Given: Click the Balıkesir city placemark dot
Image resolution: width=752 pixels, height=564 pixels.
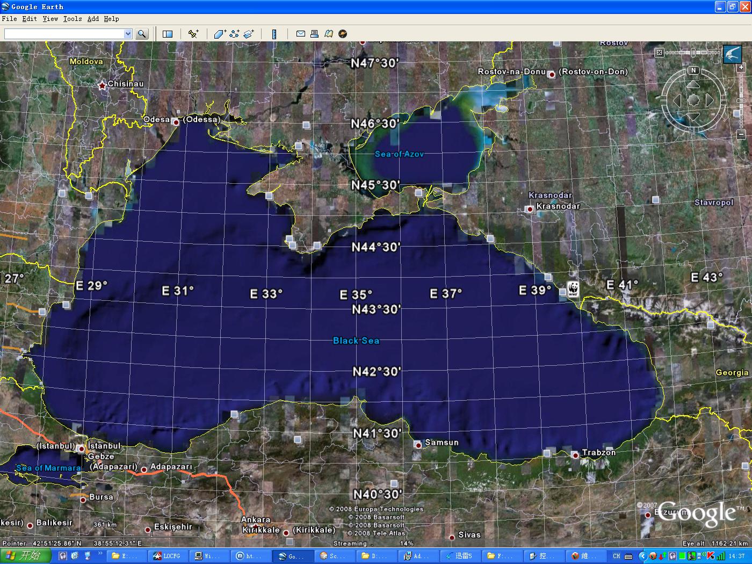Looking at the screenshot, I should tap(30, 525).
